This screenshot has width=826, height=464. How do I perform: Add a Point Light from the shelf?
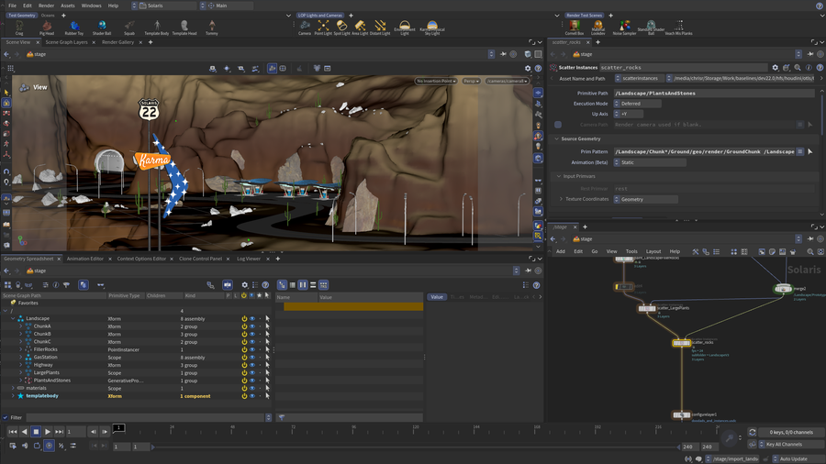coord(323,28)
